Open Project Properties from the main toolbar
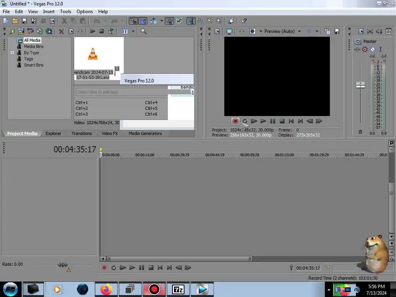The width and height of the screenshot is (396, 297). [52, 21]
